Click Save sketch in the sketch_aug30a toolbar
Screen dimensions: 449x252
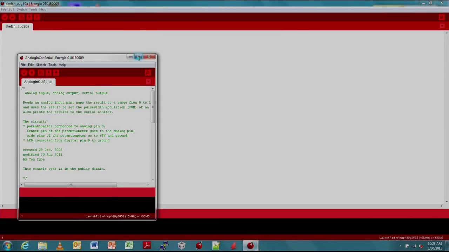(x=37, y=17)
